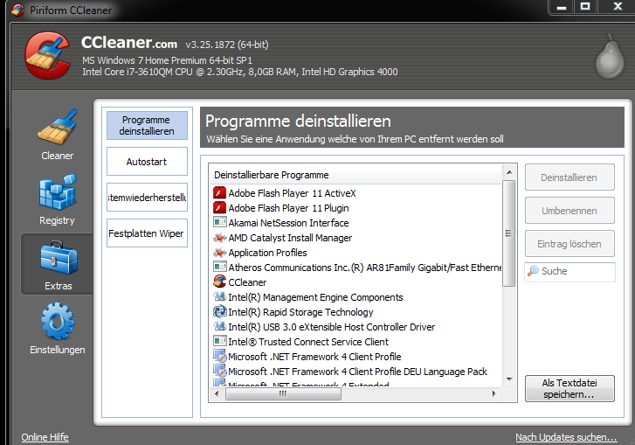Close the Piriform CCleaner window
The height and width of the screenshot is (445, 635).
617,7
